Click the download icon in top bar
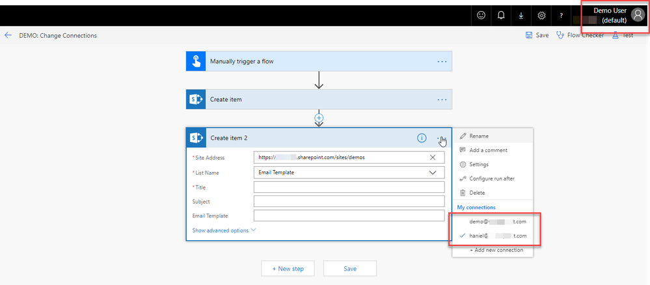650x285 pixels. click(521, 16)
